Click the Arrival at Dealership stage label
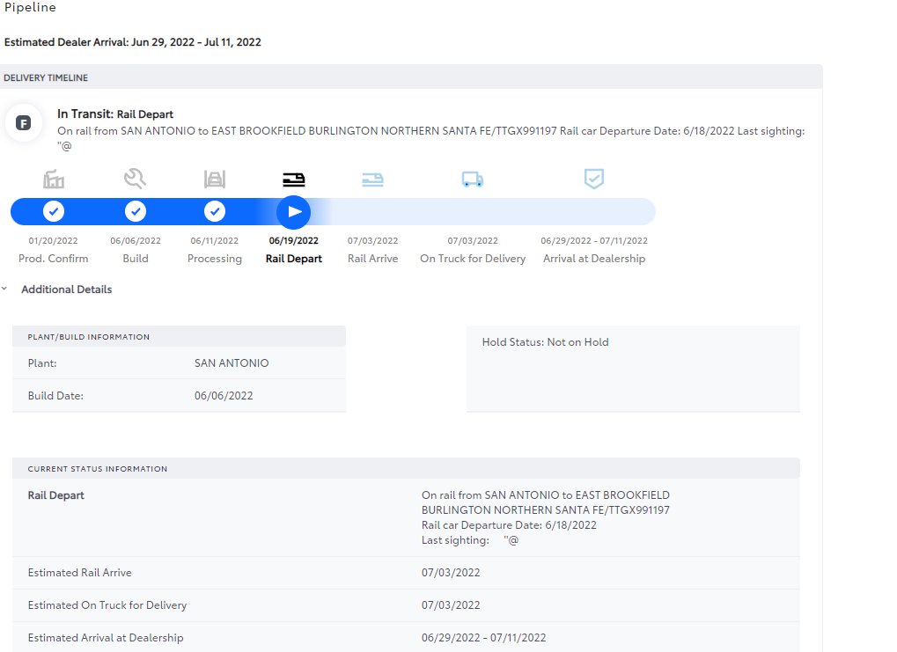Viewport: 897px width, 652px height. tap(594, 259)
